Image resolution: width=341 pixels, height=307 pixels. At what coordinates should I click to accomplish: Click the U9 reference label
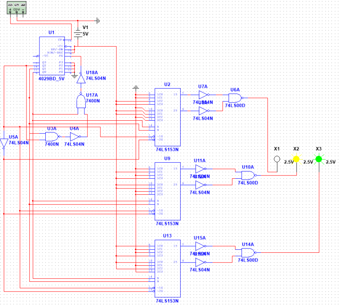[167, 159]
